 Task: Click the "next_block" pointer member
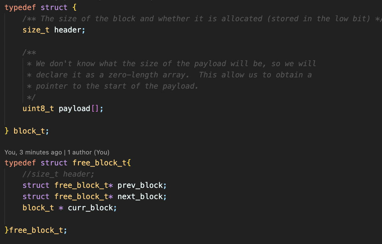click(140, 197)
